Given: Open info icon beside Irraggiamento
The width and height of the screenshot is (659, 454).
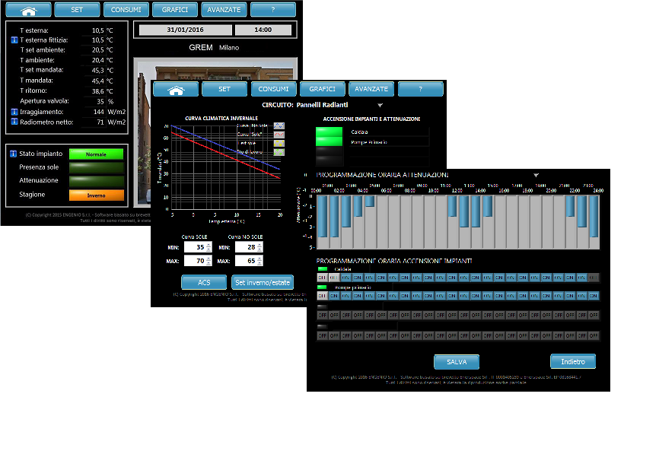Looking at the screenshot, I should (x=14, y=112).
